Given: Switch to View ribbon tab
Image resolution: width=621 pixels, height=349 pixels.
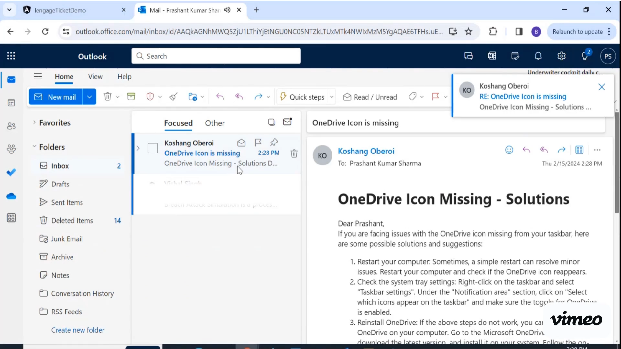Looking at the screenshot, I should click(x=95, y=77).
